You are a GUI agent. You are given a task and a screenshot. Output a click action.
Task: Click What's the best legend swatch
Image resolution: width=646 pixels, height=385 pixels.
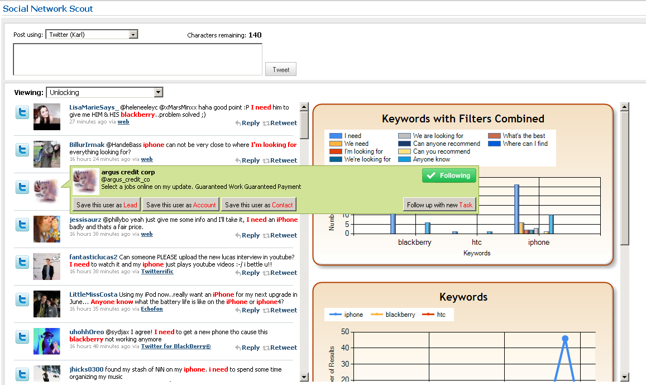point(494,136)
